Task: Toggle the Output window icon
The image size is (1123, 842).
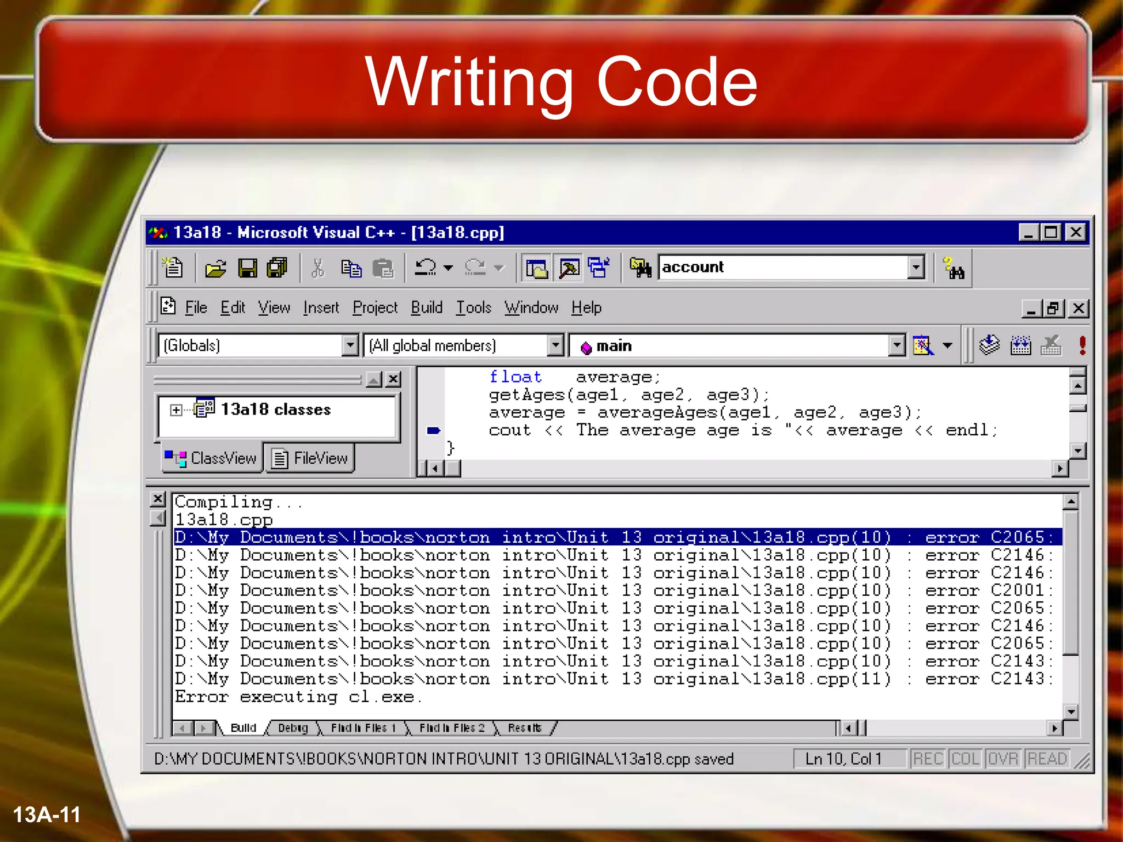Action: pyautogui.click(x=569, y=269)
